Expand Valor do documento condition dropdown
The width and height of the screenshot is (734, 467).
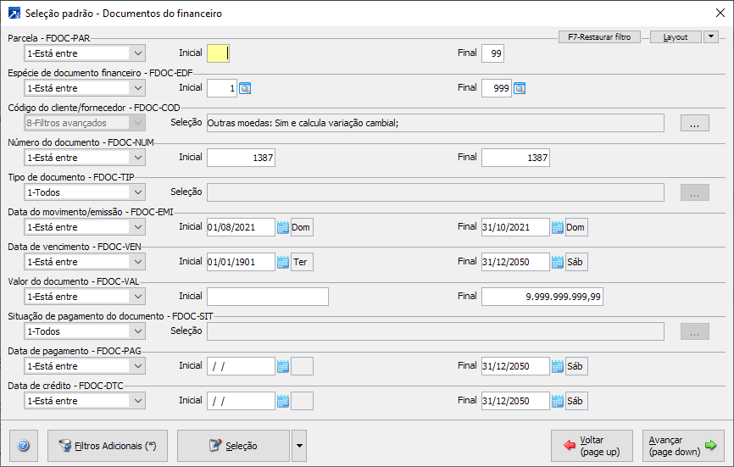138,297
